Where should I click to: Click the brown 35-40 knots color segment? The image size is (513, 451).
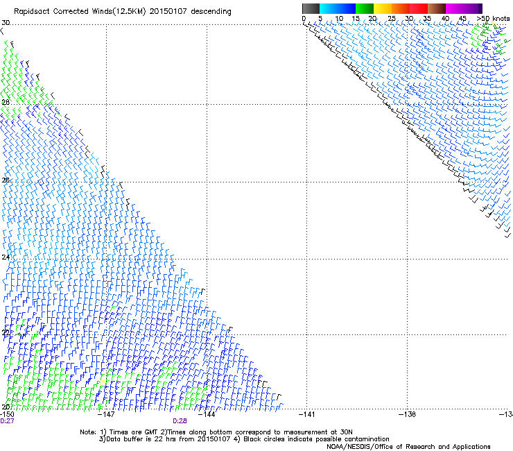pyautogui.click(x=437, y=8)
